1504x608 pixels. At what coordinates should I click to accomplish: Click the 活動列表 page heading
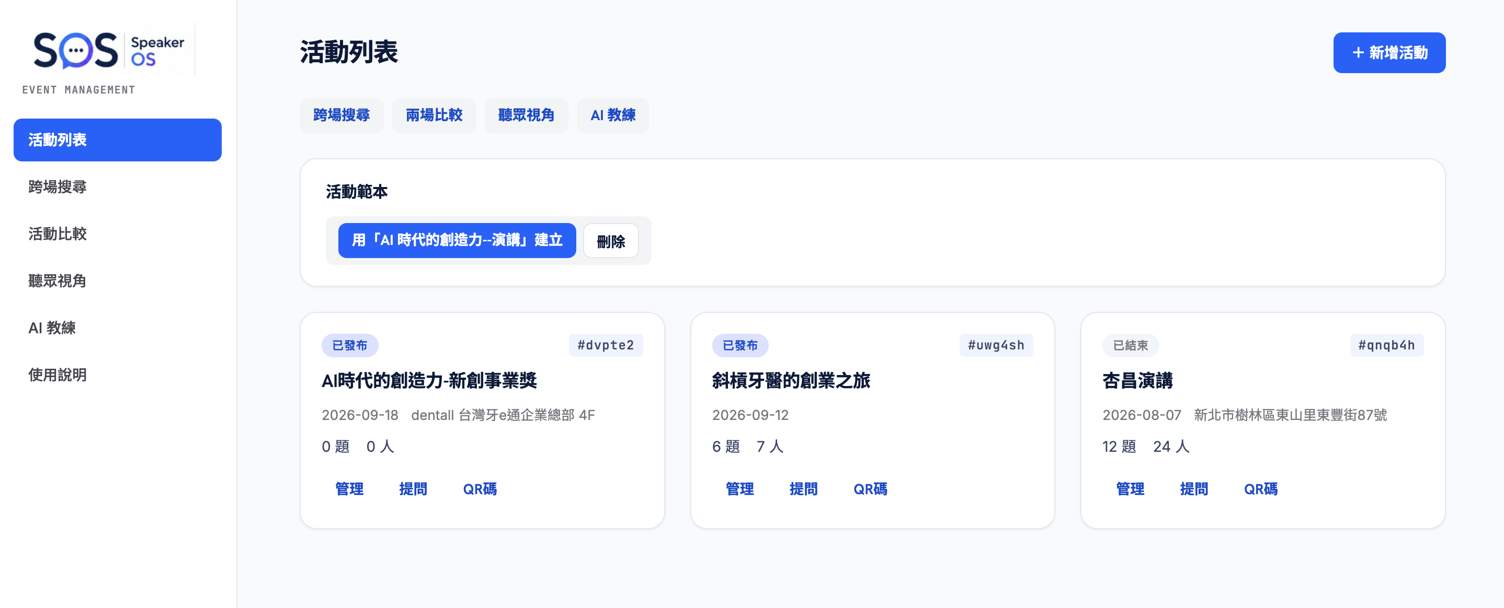click(349, 52)
